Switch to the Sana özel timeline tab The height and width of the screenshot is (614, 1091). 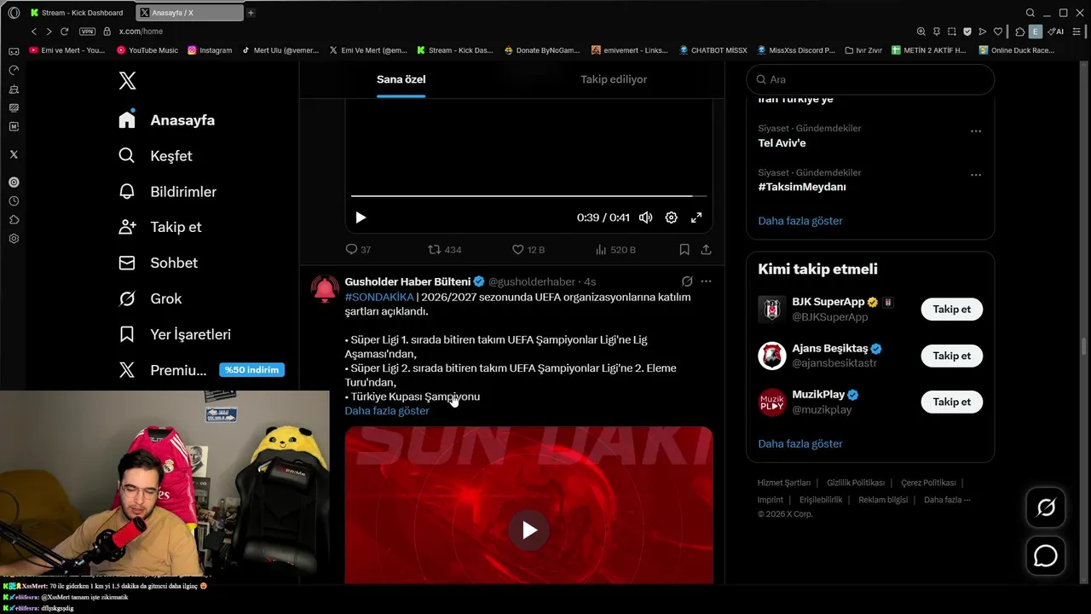401,79
